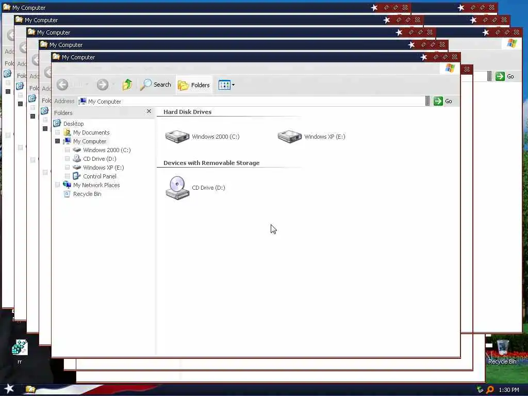Click the Address bar showing My Computer
Image resolution: width=528 pixels, height=396 pixels.
click(251, 101)
